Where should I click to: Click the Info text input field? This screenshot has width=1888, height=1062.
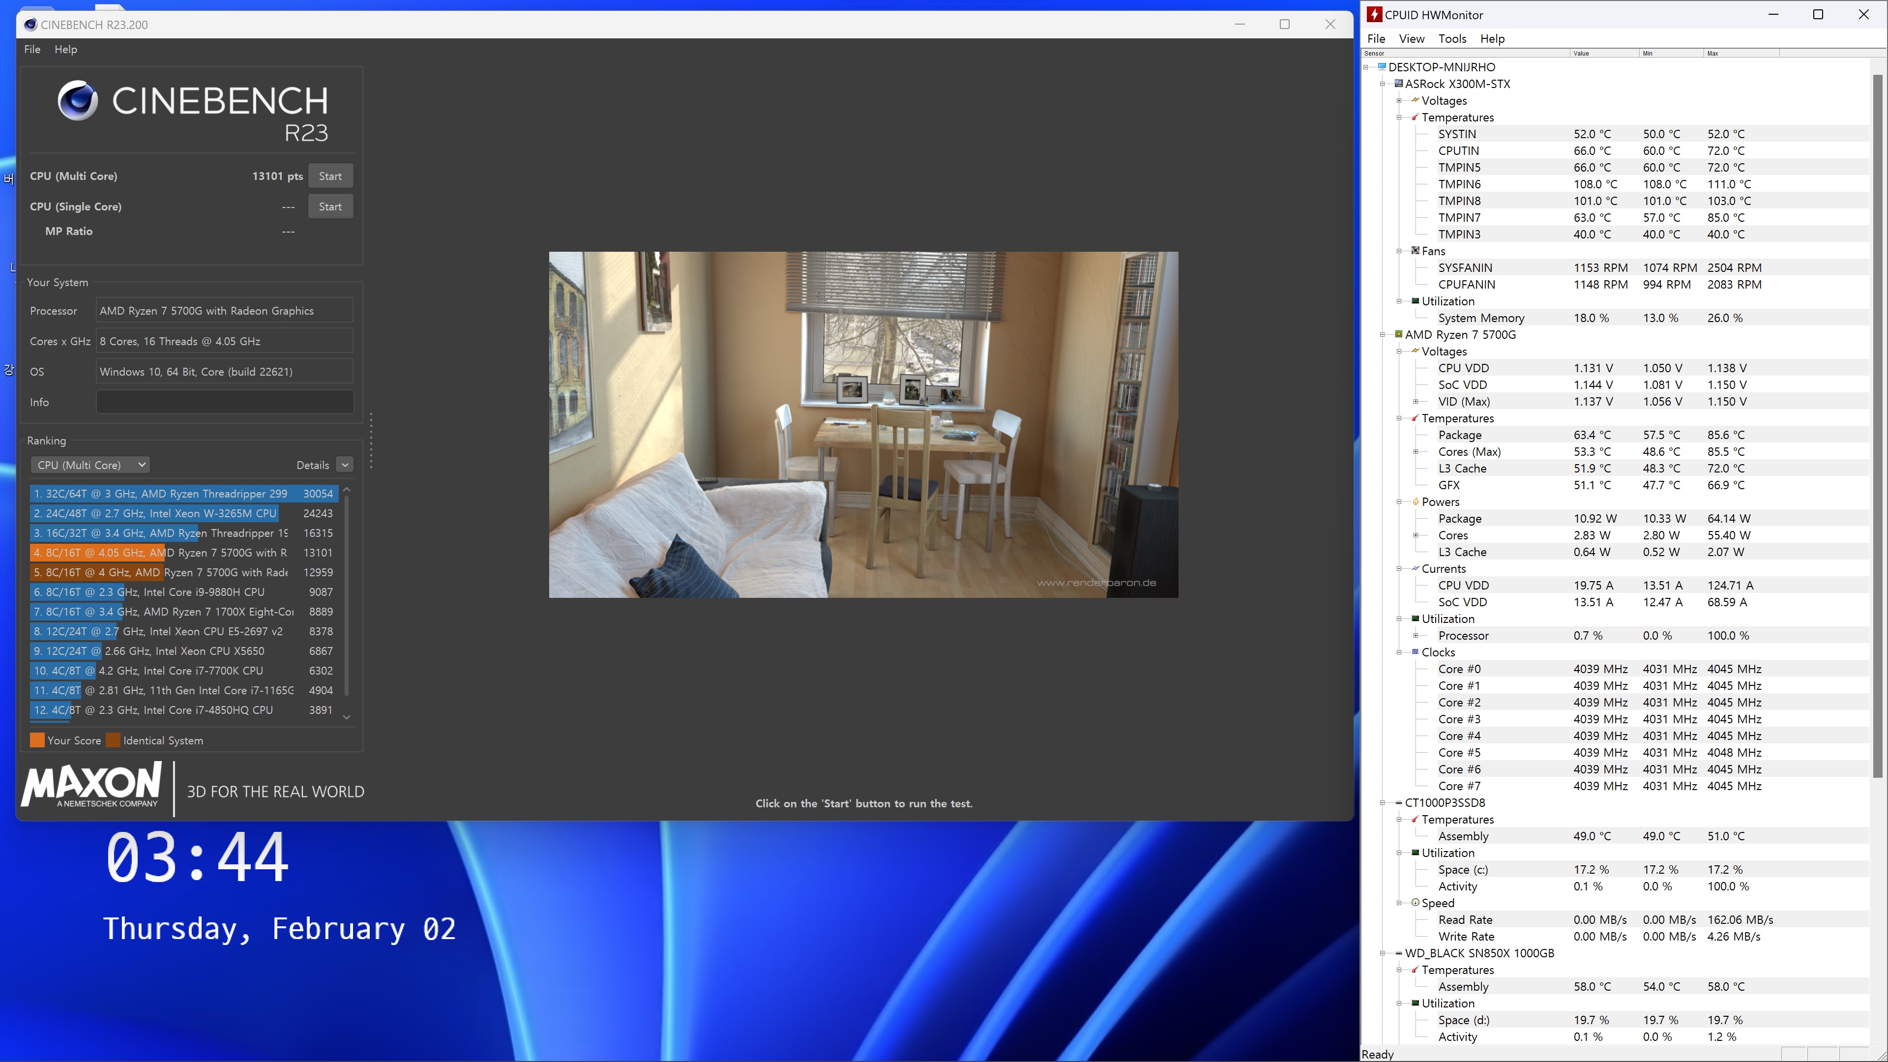coord(224,402)
